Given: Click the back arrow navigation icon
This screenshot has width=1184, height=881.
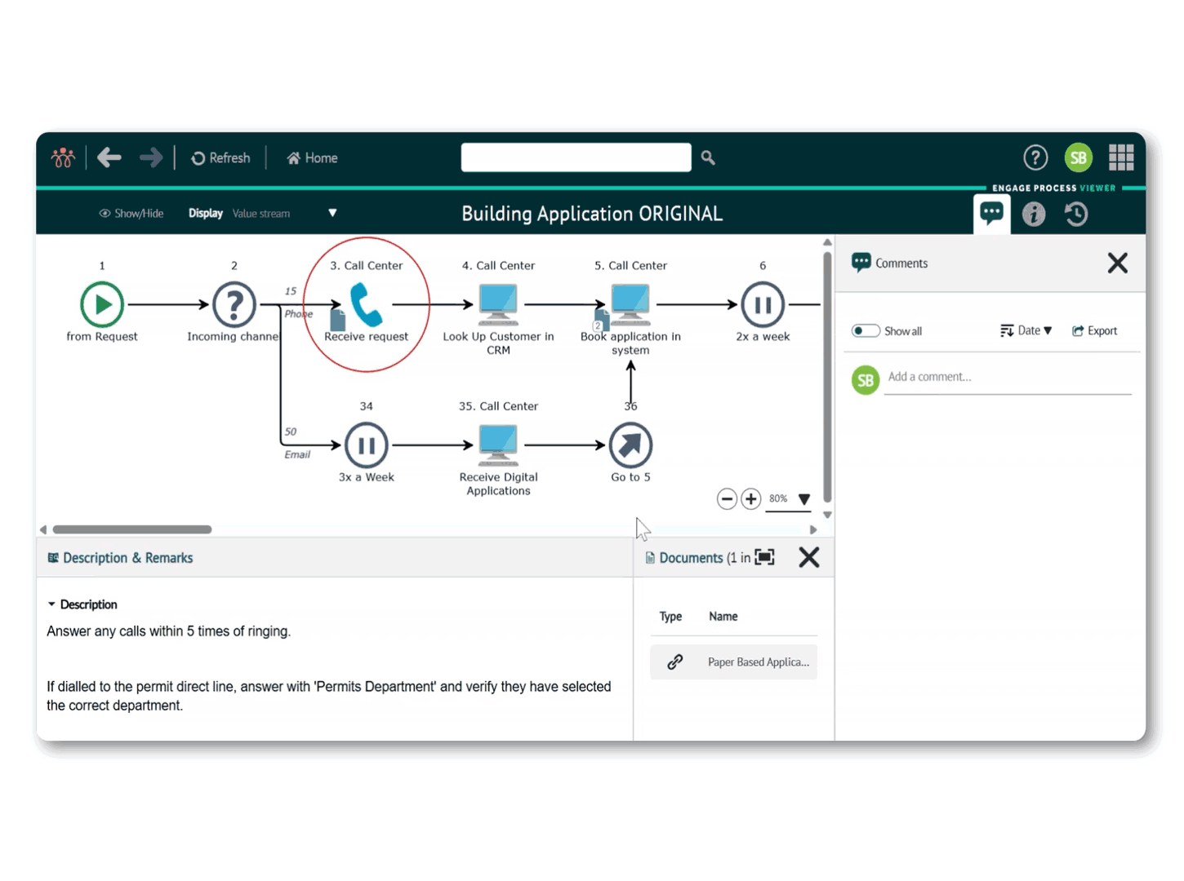Looking at the screenshot, I should pyautogui.click(x=109, y=157).
